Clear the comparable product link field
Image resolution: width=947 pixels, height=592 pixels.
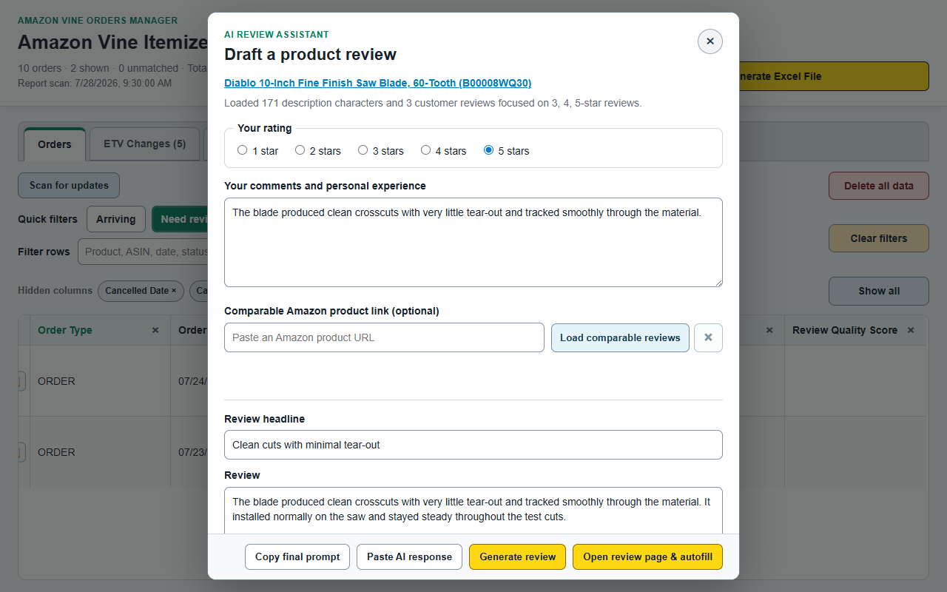708,337
